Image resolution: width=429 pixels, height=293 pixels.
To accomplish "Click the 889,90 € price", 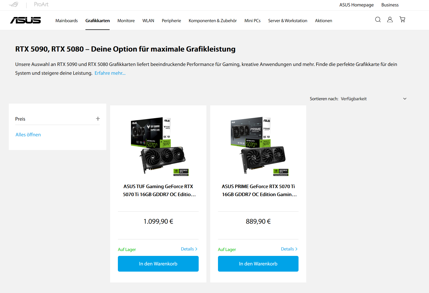I will click(258, 221).
